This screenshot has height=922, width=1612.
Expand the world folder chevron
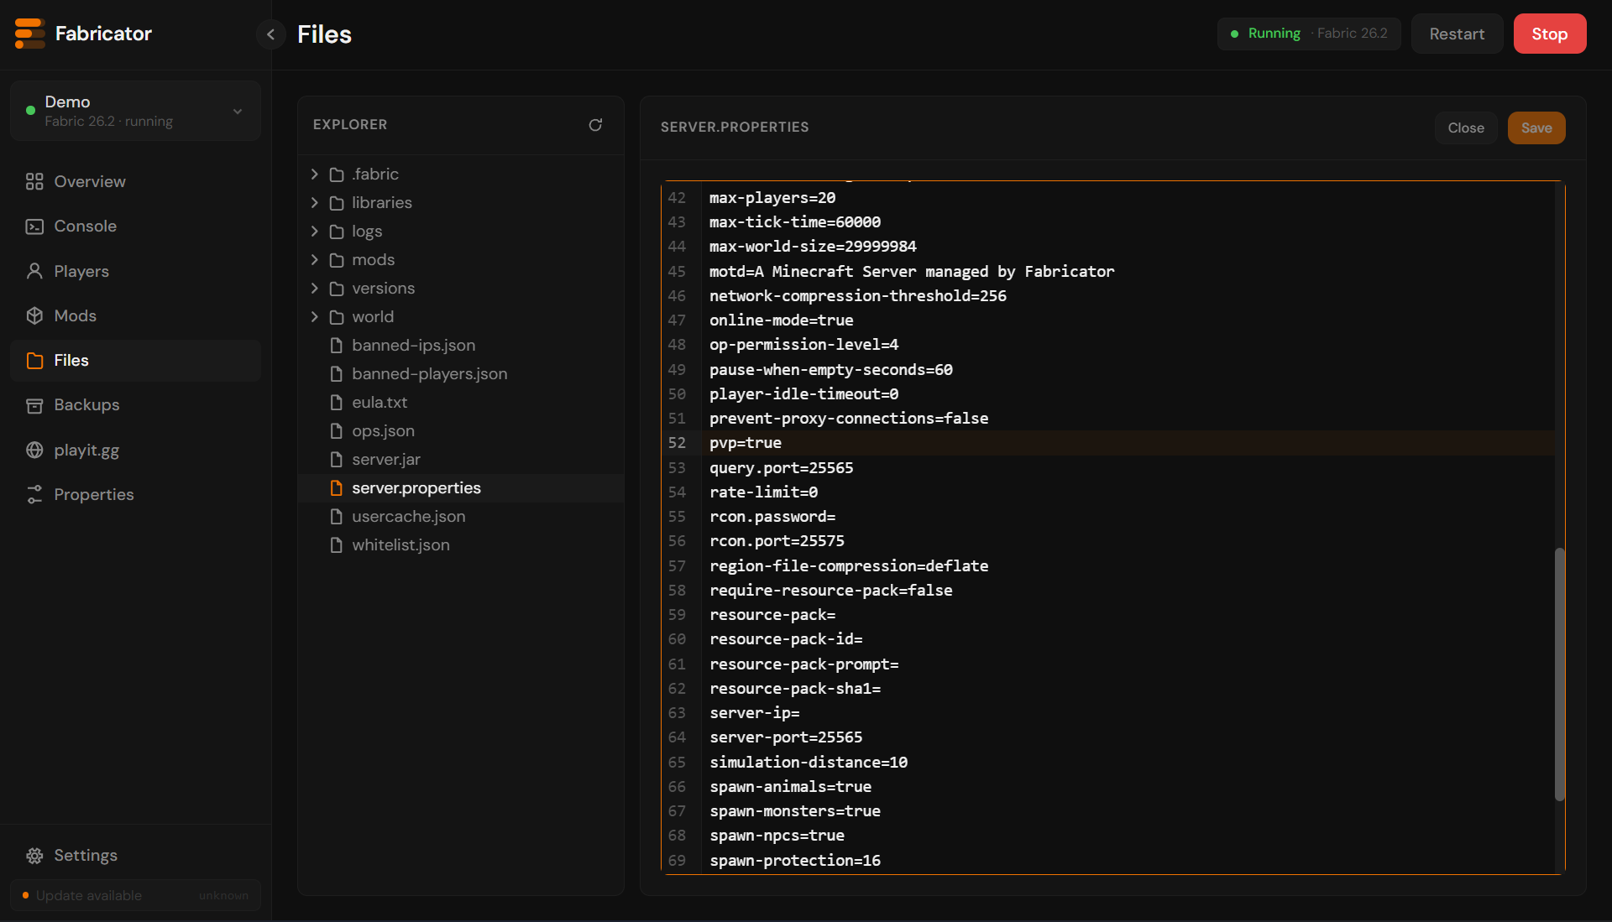coord(315,317)
